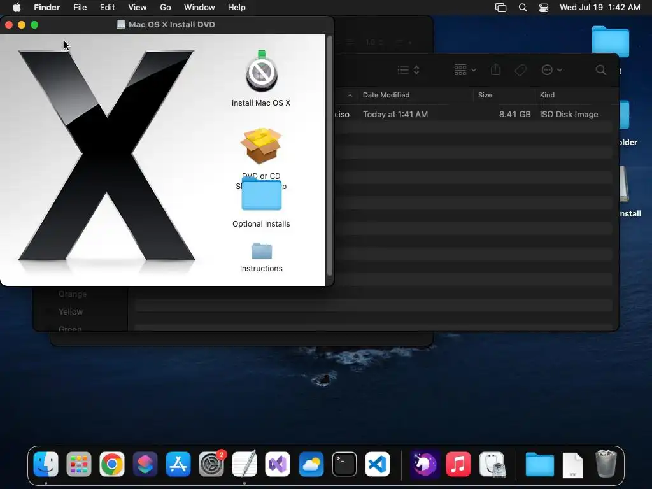Select the 8.41 GB size cell
Viewport: 652px width, 489px height.
pyautogui.click(x=514, y=114)
